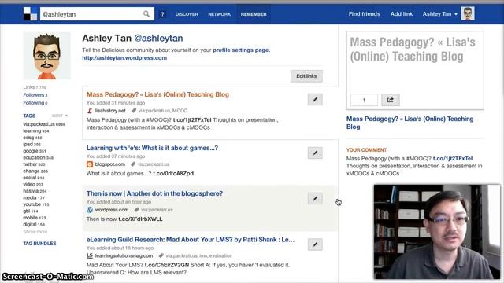Click the share icon button in preview panel
The height and width of the screenshot is (283, 504).
(x=391, y=100)
